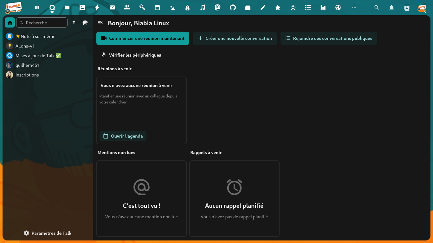Collapse the navigation sidebar toggle

pyautogui.click(x=100, y=23)
